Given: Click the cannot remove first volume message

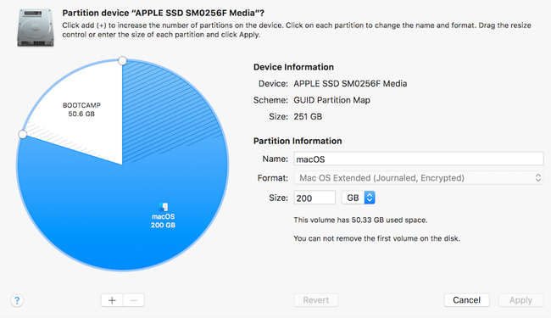Looking at the screenshot, I should pyautogui.click(x=376, y=238).
